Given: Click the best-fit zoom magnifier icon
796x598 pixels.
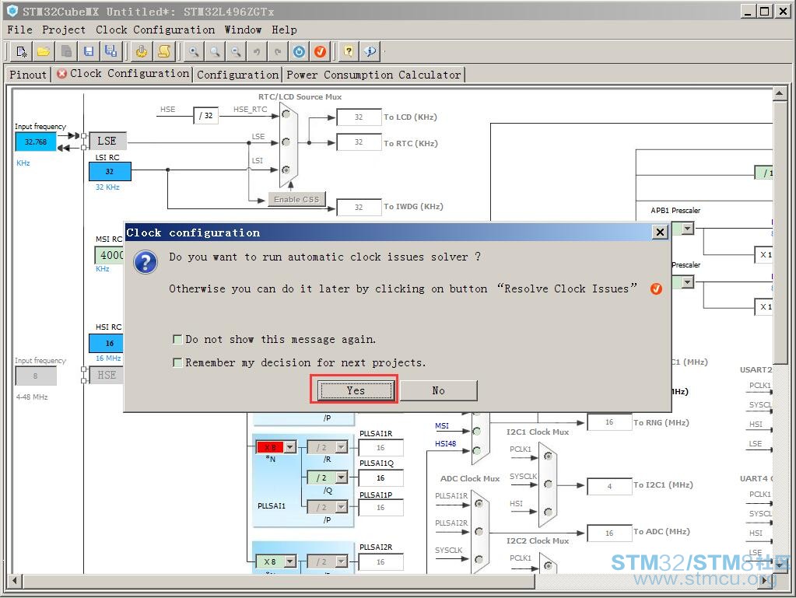Looking at the screenshot, I should click(216, 51).
